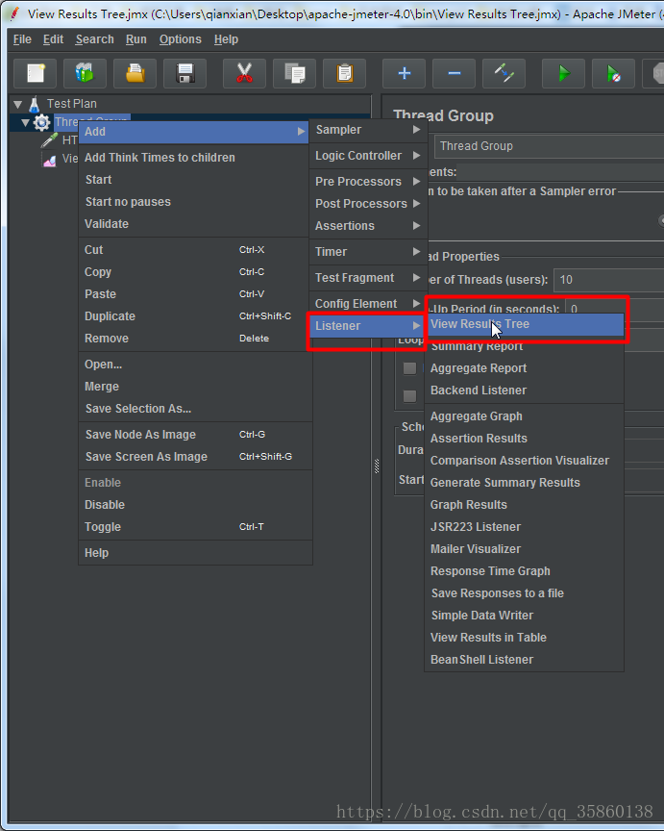Expand the Pre Processors submenu
Screen dimensions: 664x831
(x=368, y=182)
